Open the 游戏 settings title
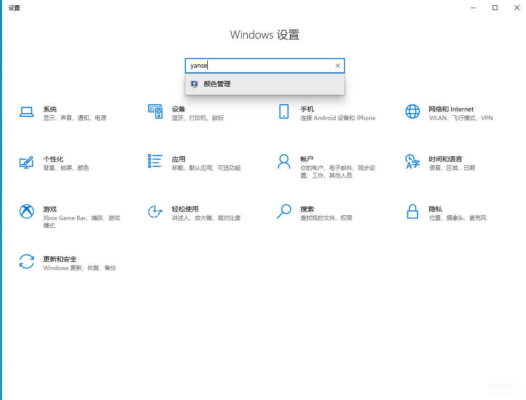 (50, 209)
